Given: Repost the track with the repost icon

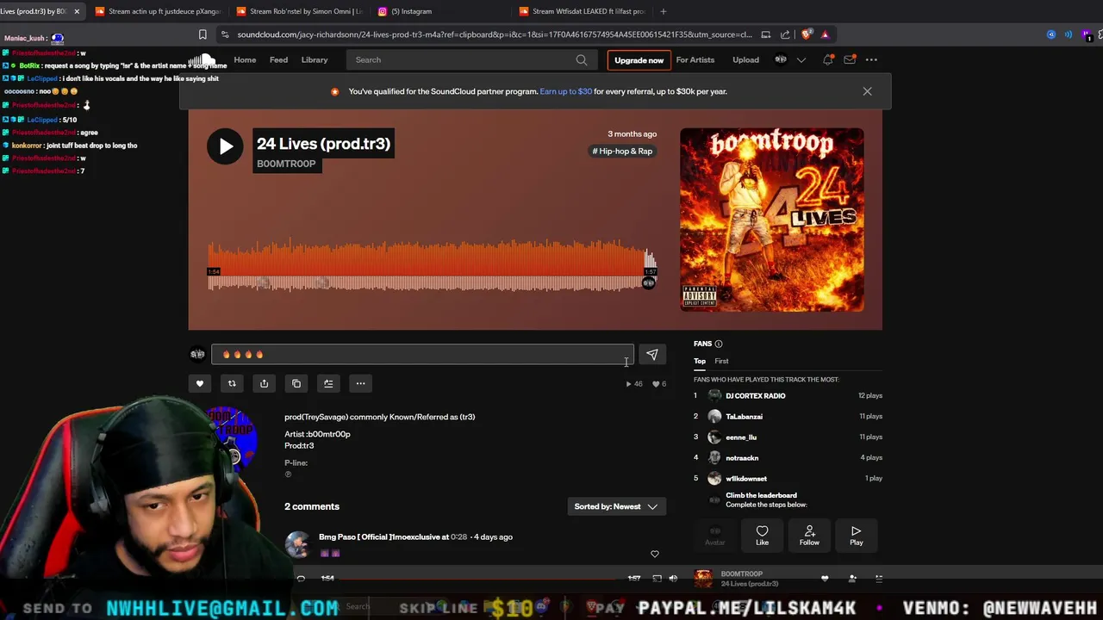Looking at the screenshot, I should pos(232,383).
